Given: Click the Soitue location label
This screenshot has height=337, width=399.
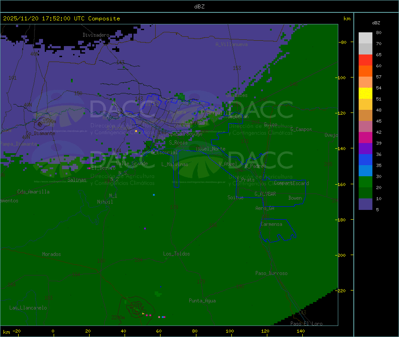Looking at the screenshot, I should (235, 198).
